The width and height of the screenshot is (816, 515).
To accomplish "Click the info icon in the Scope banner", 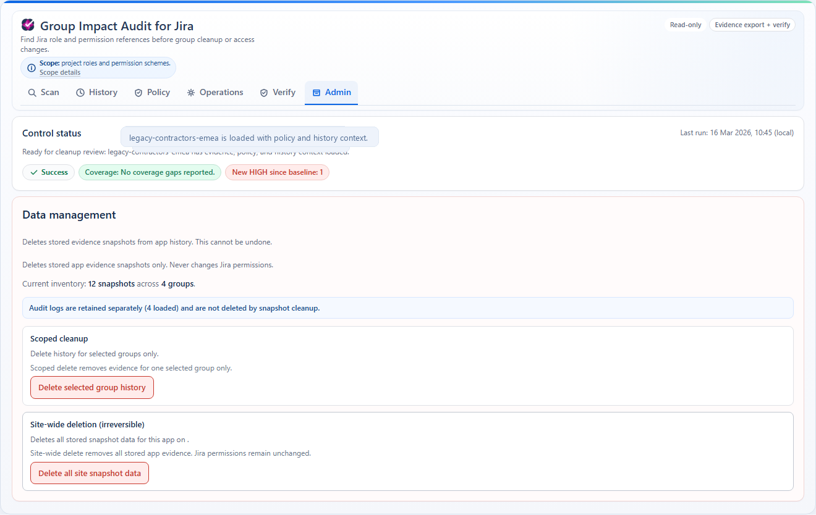I will pyautogui.click(x=31, y=68).
